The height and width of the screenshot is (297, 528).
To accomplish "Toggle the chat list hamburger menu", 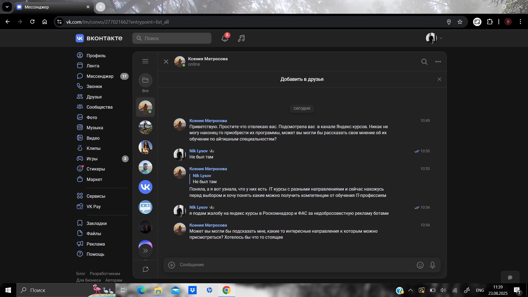I will [145, 61].
